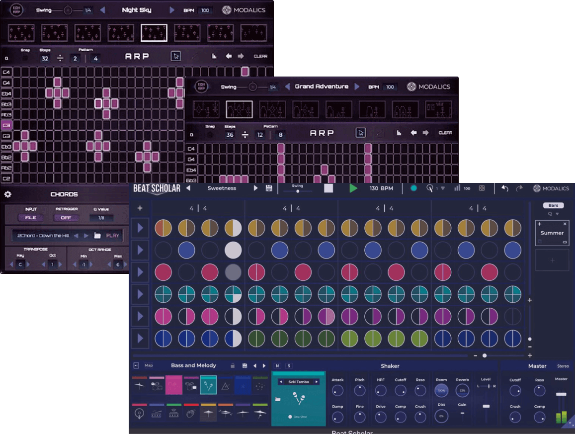575x434 pixels.
Task: Adjust the Shaker Pitch knob
Action: [x=360, y=391]
